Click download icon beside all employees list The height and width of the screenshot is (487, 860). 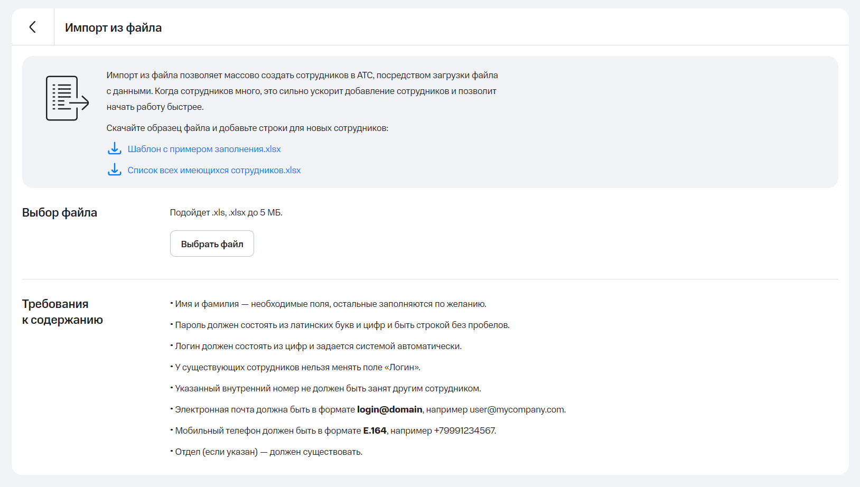point(114,170)
